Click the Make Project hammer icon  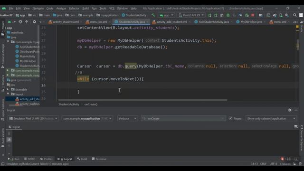[x=153, y=15]
